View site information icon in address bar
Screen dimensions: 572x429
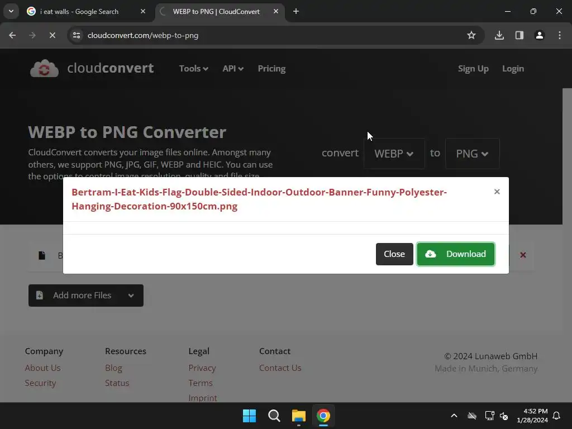[77, 35]
